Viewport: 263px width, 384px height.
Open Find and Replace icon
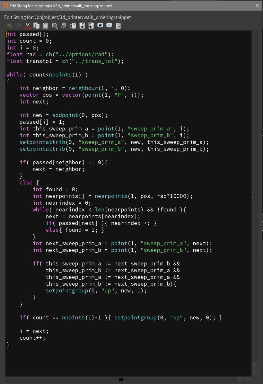click(64, 26)
